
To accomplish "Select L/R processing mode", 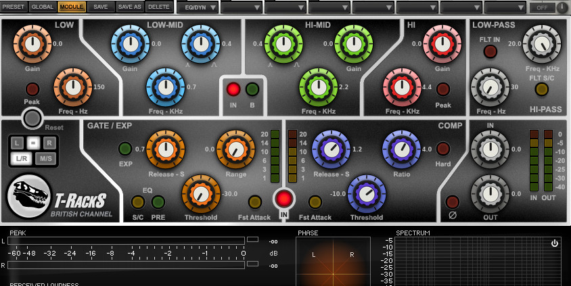I will pos(21,159).
